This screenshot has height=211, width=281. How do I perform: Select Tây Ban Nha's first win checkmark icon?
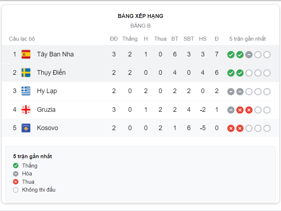(231, 55)
